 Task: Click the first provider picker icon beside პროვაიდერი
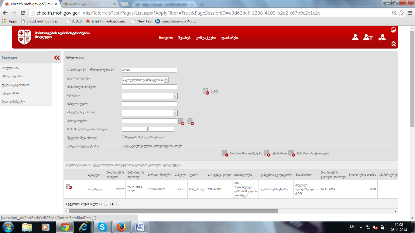tap(181, 122)
